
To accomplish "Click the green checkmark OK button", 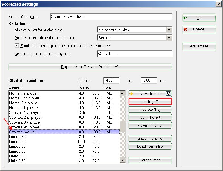I will [x=199, y=18].
